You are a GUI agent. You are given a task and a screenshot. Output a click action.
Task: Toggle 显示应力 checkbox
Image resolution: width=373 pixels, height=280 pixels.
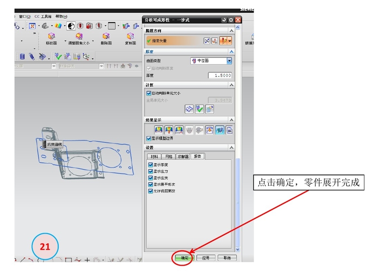tap(150, 171)
